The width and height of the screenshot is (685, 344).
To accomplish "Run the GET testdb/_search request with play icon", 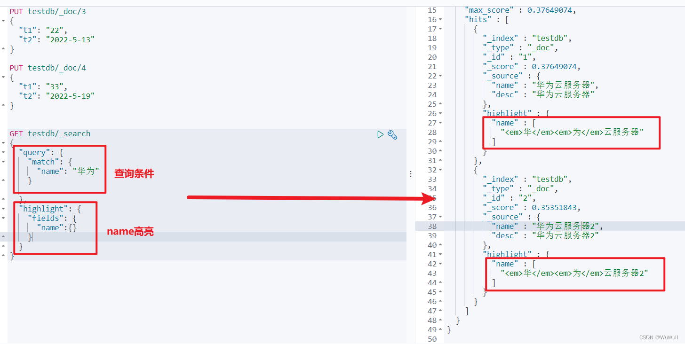I will tap(381, 134).
